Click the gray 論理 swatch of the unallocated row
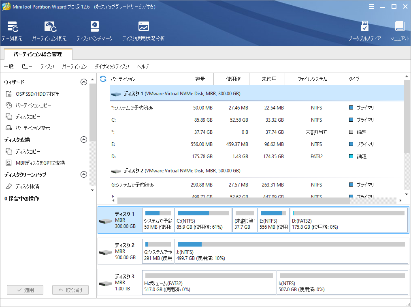The image size is (411, 307). coord(351,131)
